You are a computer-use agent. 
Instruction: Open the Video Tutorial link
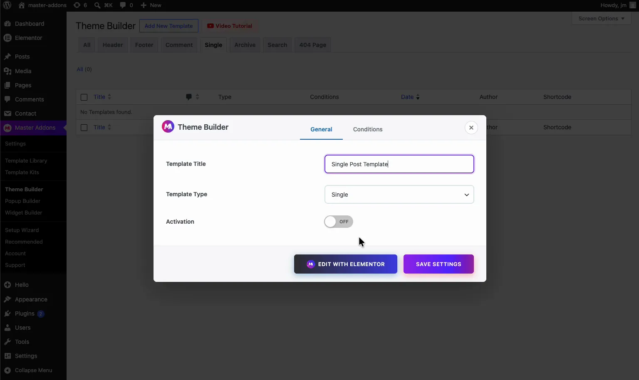tap(230, 26)
